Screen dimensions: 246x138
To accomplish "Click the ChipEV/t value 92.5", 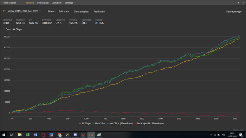I will [x=58, y=23].
